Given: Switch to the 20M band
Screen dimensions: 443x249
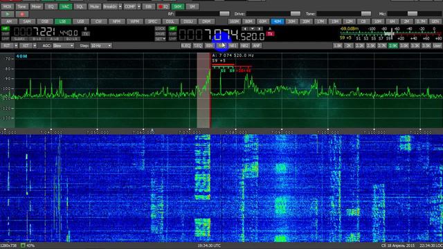Looking at the screenshot, I should pyautogui.click(x=306, y=21).
